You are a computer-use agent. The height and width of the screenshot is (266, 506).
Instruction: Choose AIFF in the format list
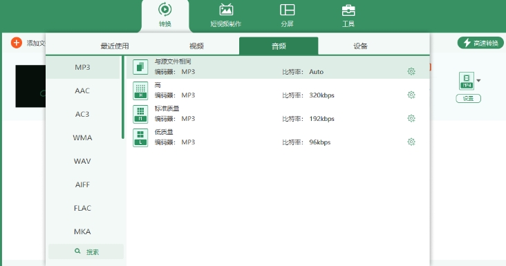(83, 184)
